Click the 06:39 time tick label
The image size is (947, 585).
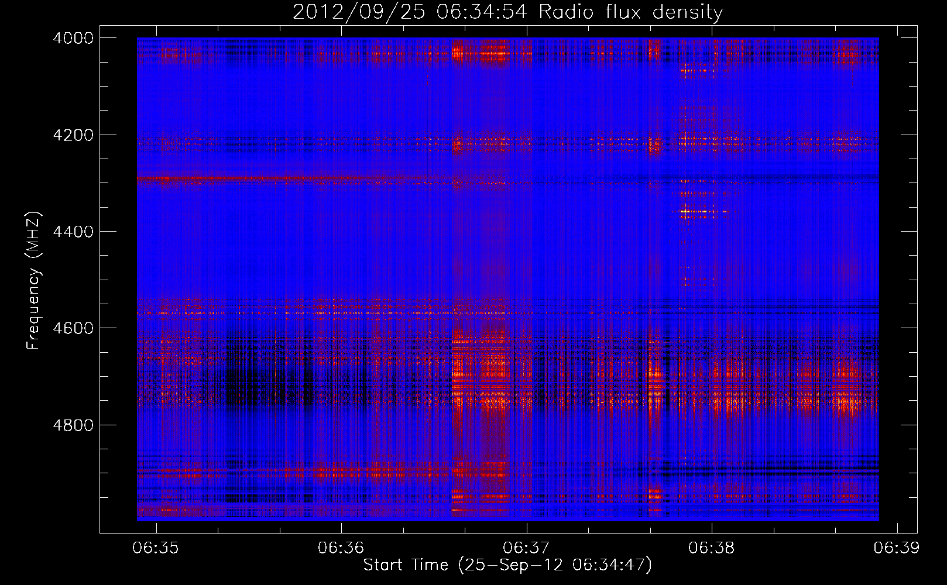[897, 548]
